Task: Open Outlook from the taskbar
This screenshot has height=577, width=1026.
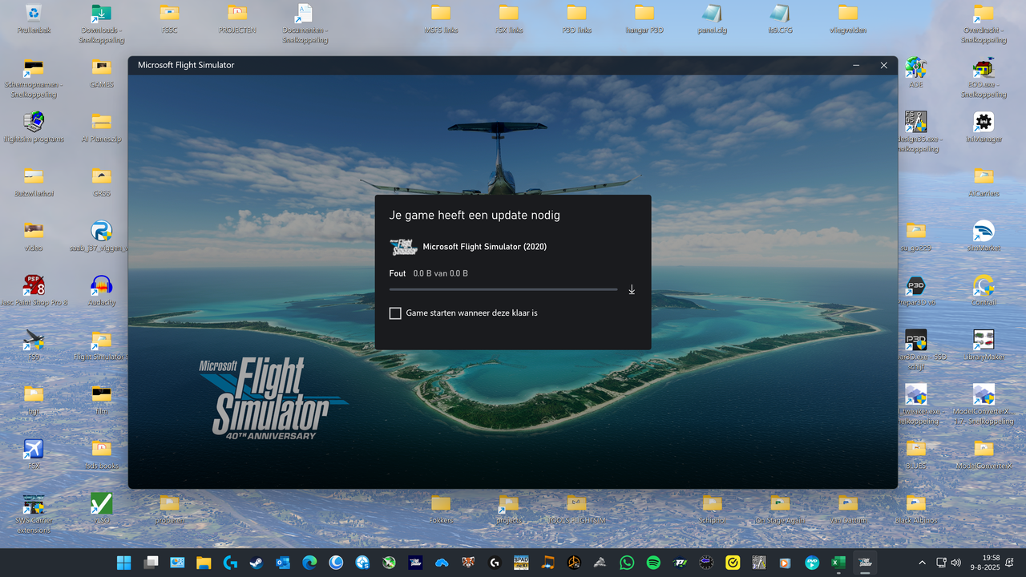Action: click(x=283, y=563)
